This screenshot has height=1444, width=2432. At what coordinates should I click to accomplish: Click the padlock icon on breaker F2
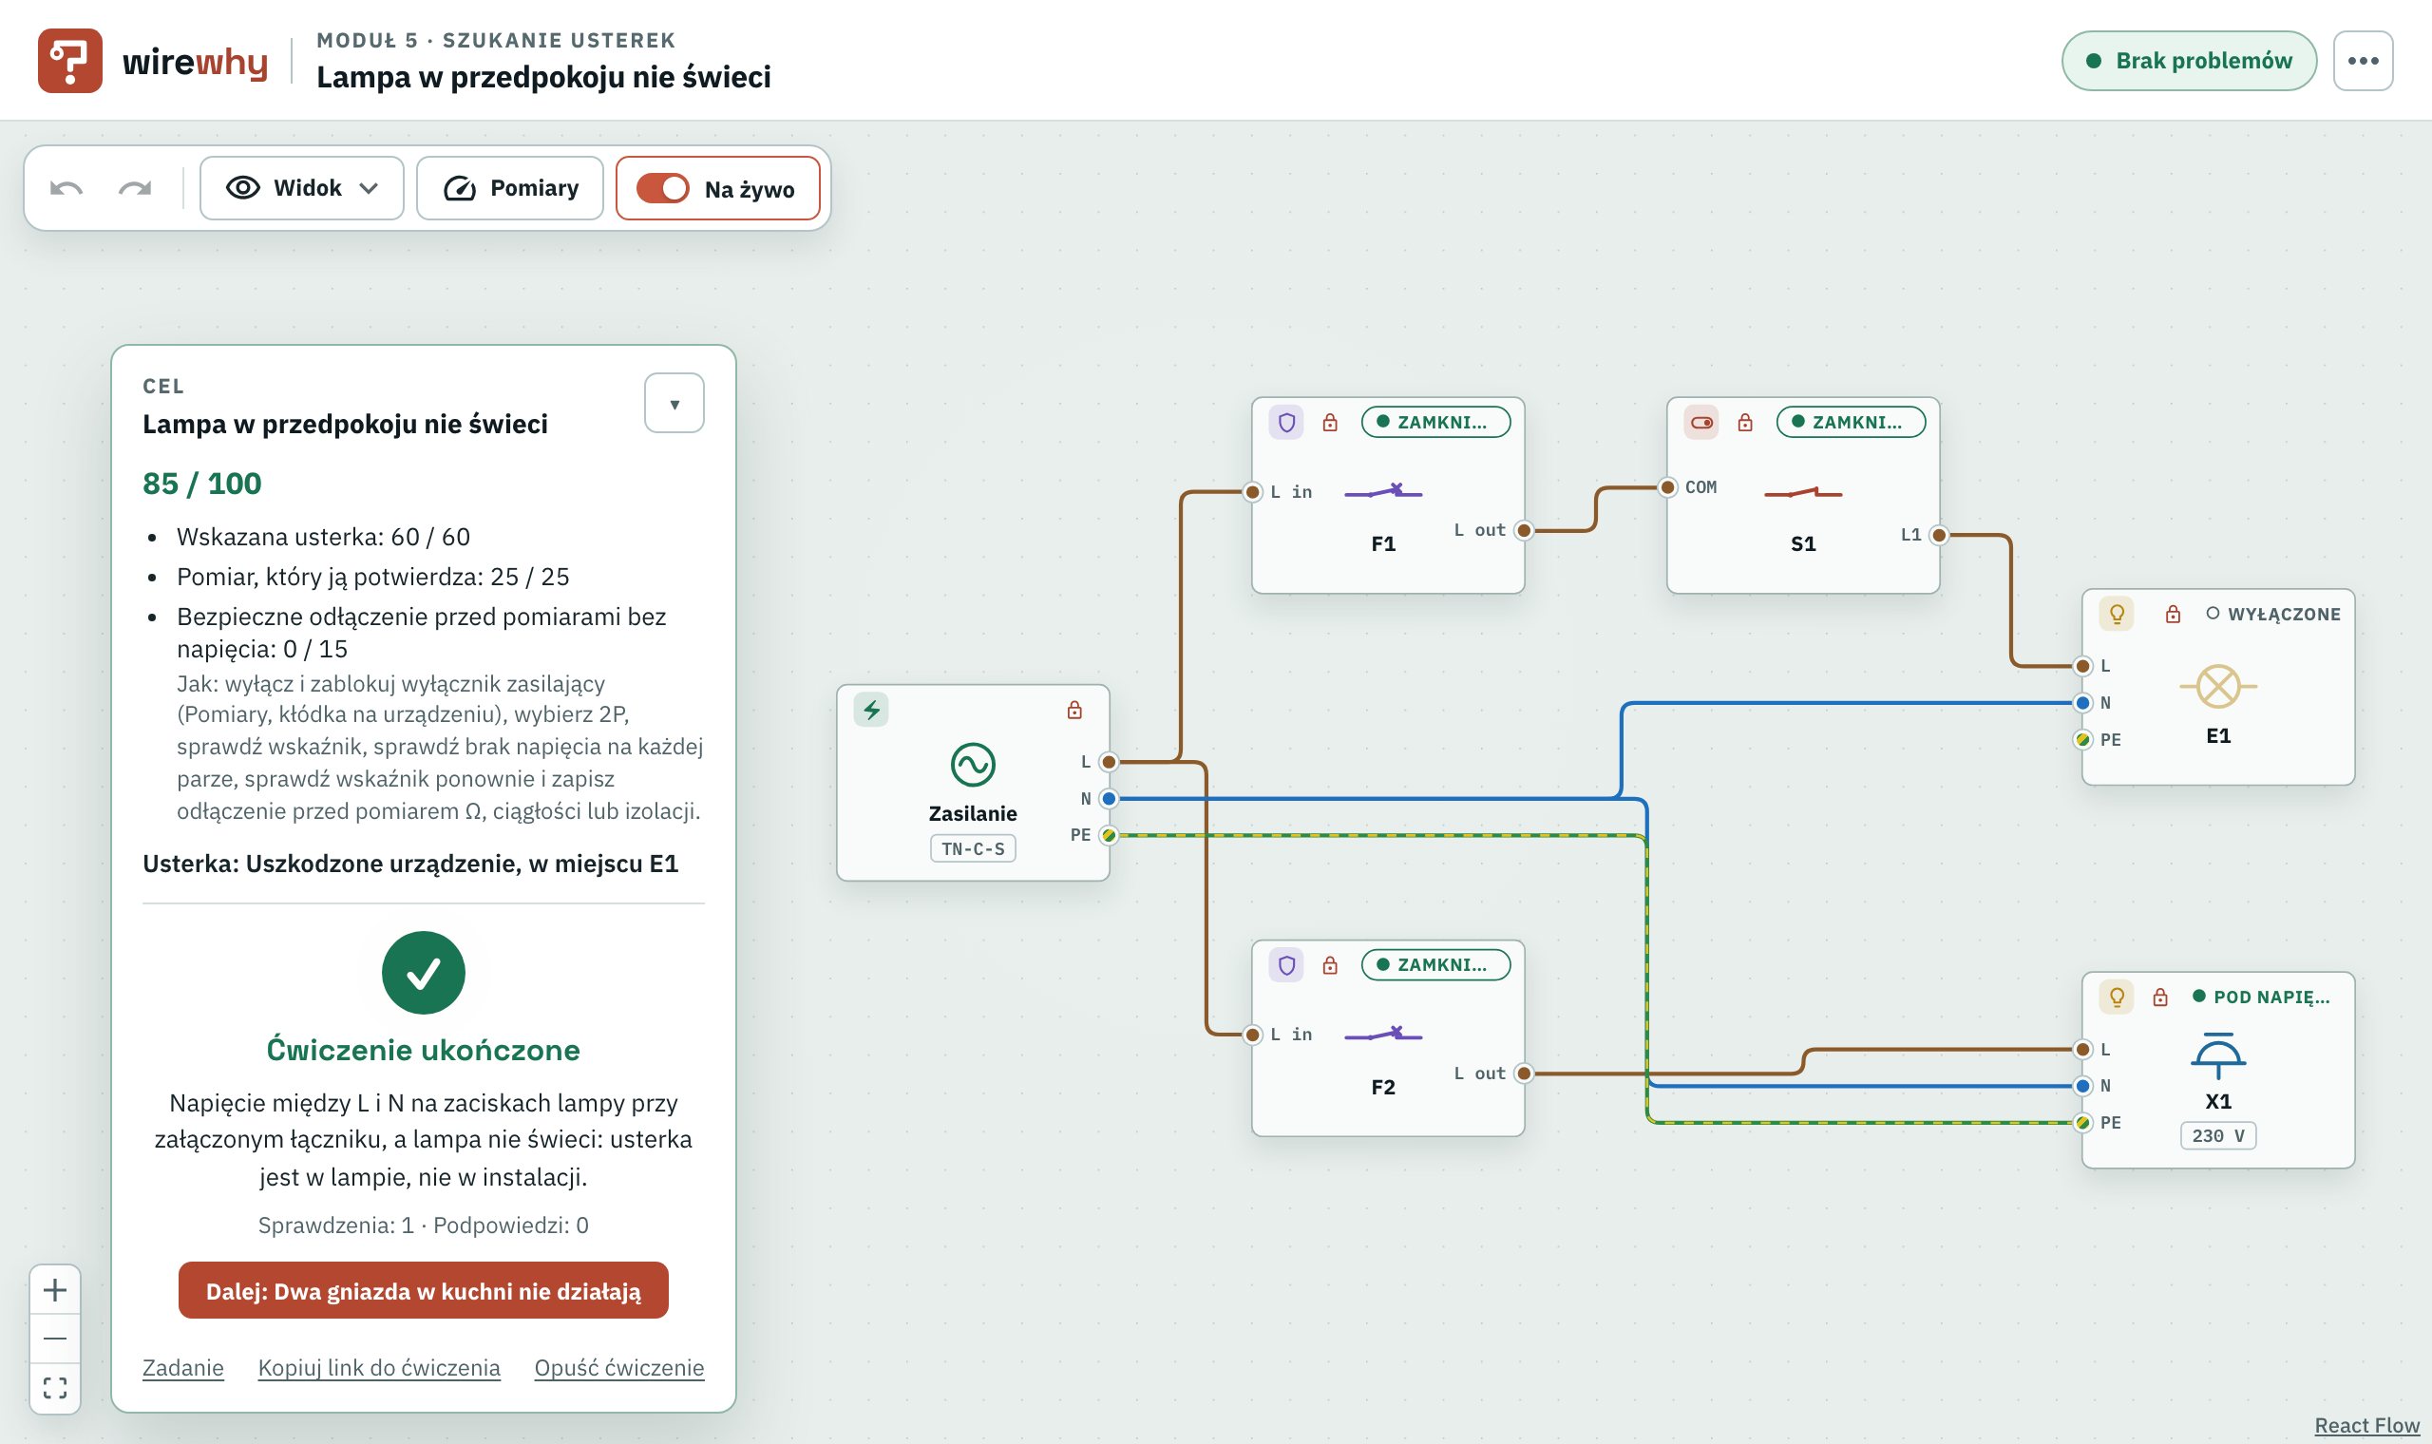coord(1330,965)
